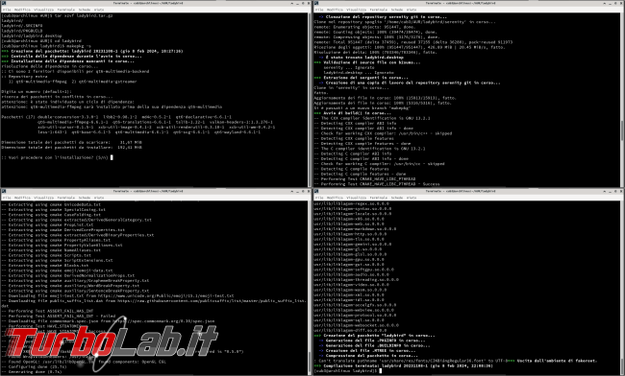
Task: Open Aiuto menu in the serenity cloning terminal
Action: (412, 10)
